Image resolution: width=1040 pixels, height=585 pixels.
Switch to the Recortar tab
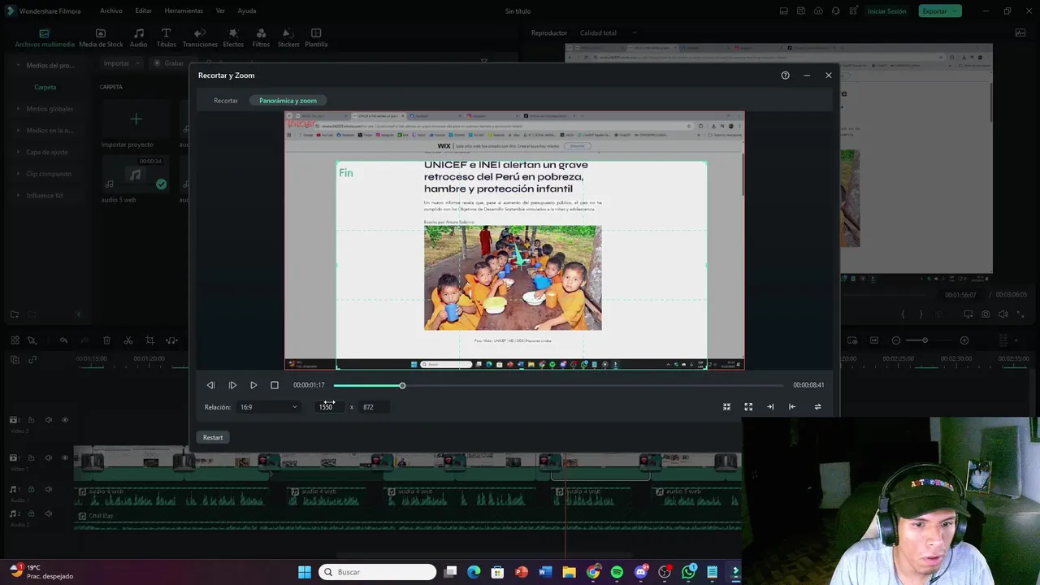pyautogui.click(x=226, y=101)
